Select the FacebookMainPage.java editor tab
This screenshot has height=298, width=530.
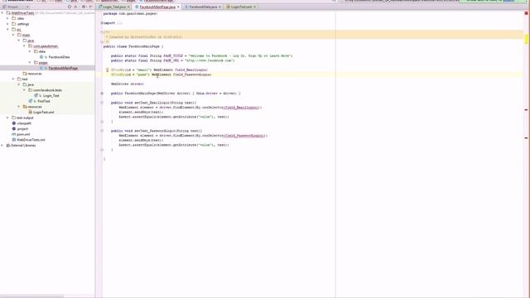pos(157,7)
